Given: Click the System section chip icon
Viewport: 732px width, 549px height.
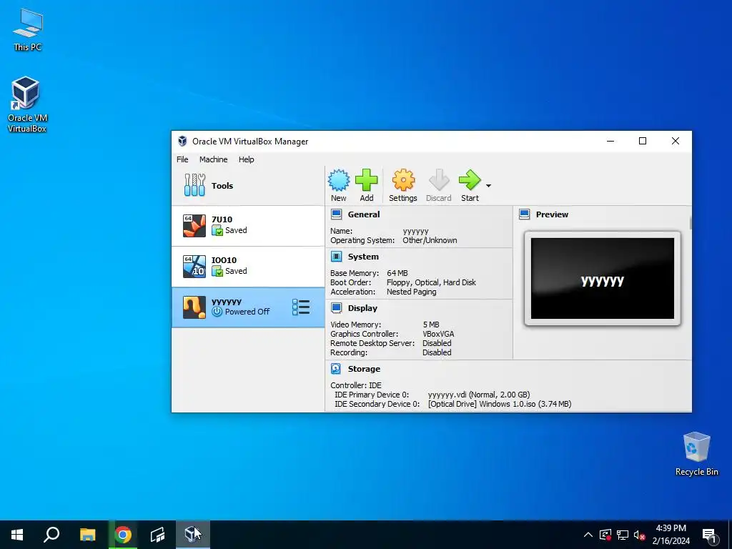Looking at the screenshot, I should click(336, 257).
